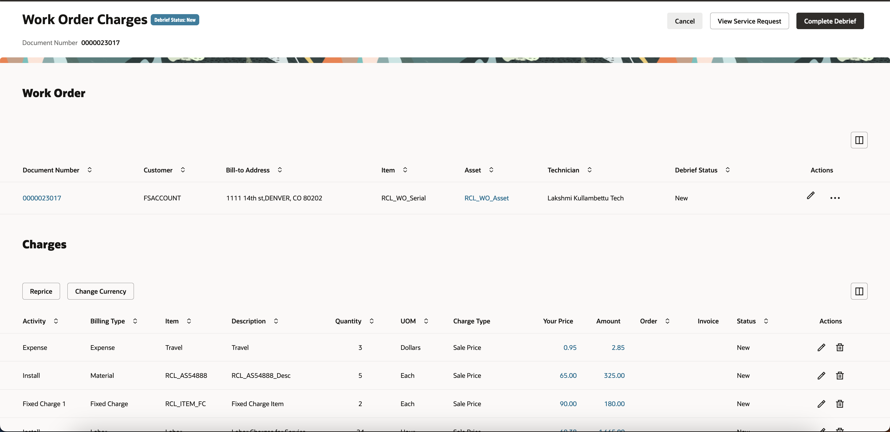
Task: Click Your Price 65.00 value
Action: click(x=568, y=376)
